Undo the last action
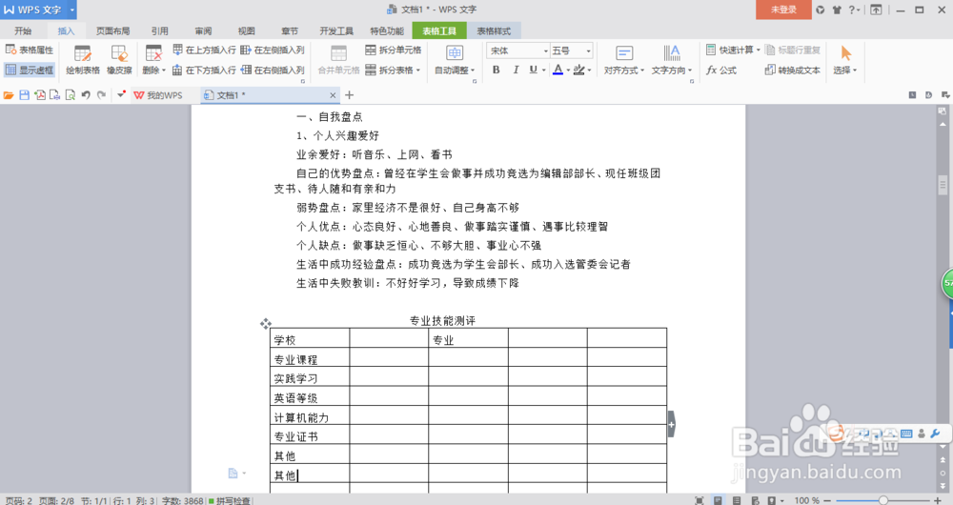The width and height of the screenshot is (953, 505). point(86,94)
